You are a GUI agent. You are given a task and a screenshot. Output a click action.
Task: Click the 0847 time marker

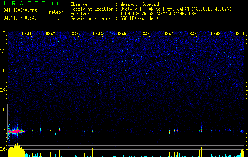click(168, 34)
